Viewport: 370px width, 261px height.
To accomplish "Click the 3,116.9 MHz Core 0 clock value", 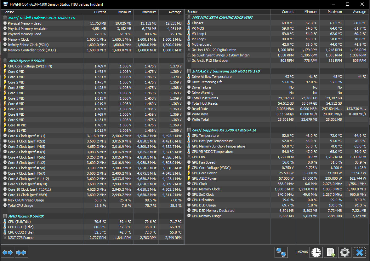I will pyautogui.click(x=96, y=136).
